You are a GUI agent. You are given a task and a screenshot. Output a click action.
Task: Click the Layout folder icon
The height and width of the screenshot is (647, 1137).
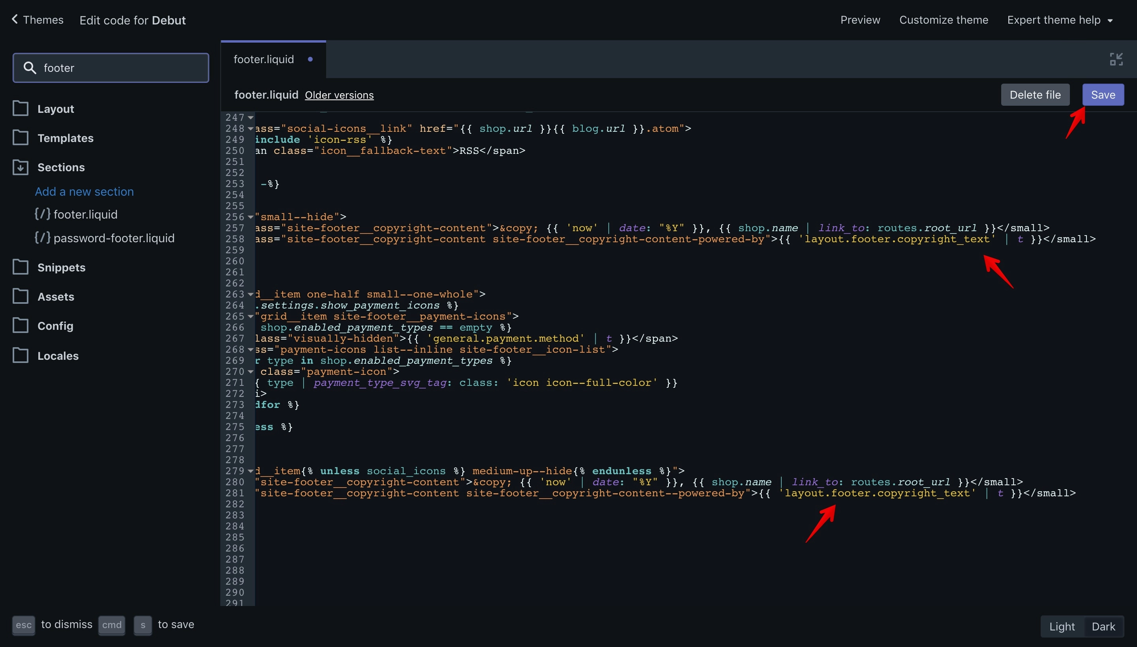click(21, 108)
